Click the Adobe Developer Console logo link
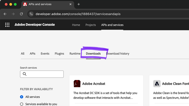The width and height of the screenshot is (189, 106). (x=35, y=25)
